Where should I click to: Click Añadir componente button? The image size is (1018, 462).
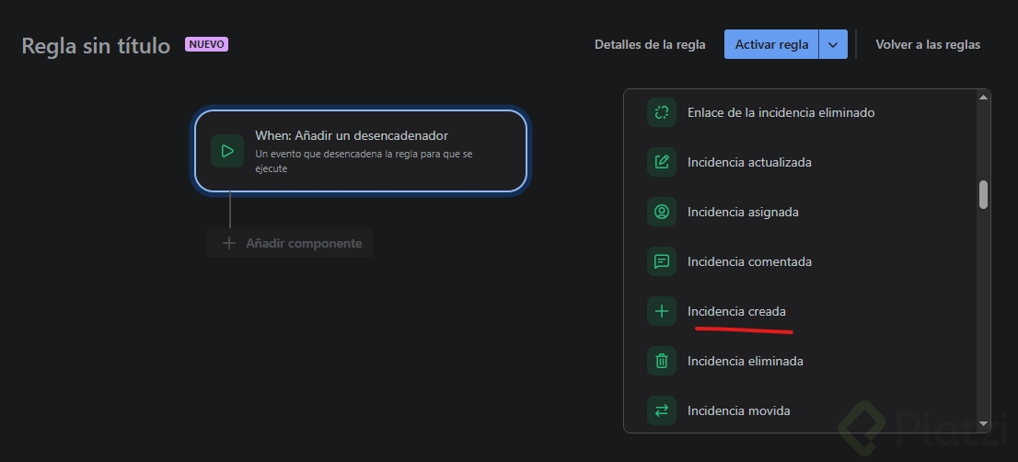(292, 244)
